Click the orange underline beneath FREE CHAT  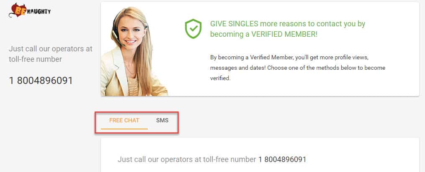pos(124,129)
